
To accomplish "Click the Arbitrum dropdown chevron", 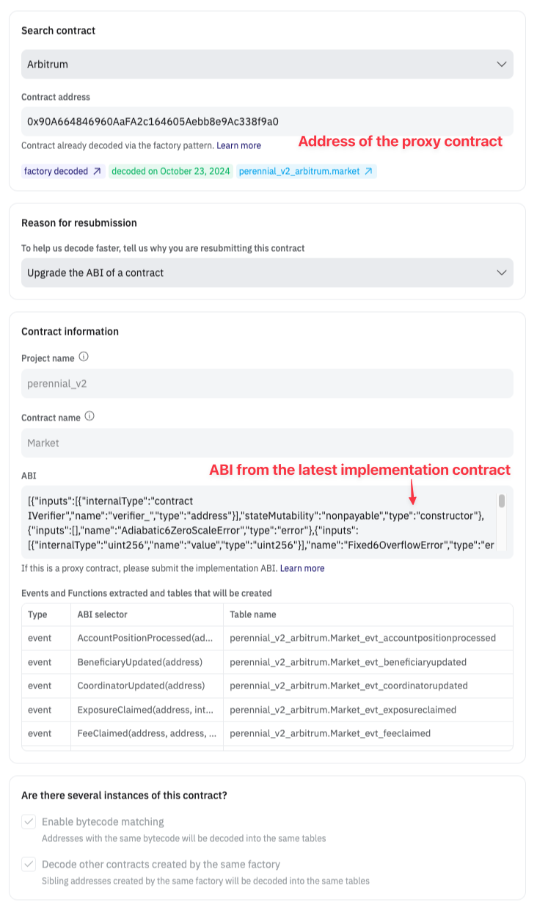I will pos(502,65).
